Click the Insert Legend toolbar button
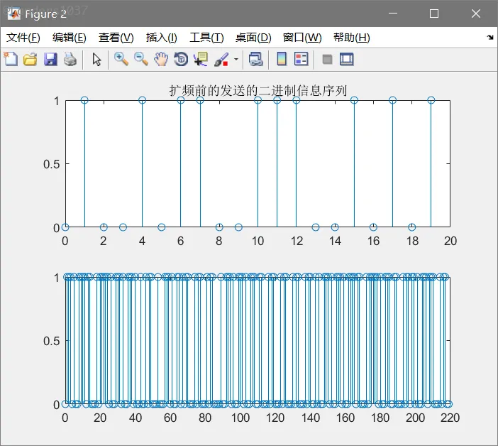Image resolution: width=498 pixels, height=446 pixels. point(301,60)
